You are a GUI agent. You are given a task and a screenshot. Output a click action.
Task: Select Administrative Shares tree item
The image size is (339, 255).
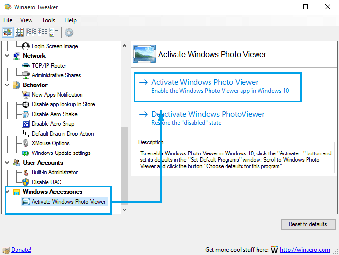click(56, 75)
